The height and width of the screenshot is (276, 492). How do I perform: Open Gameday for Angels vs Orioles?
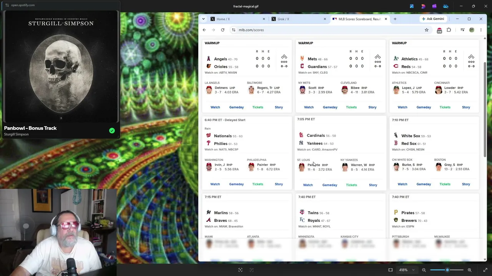[236, 107]
